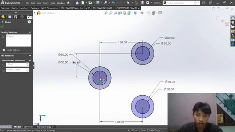The height and width of the screenshot is (132, 235).
Task: Open the dropdown arrow next to Save
Action: [x=102, y=3]
